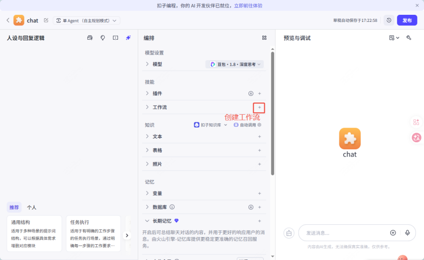Open the 立即前往体验 link
Image resolution: width=424 pixels, height=260 pixels.
248,6
